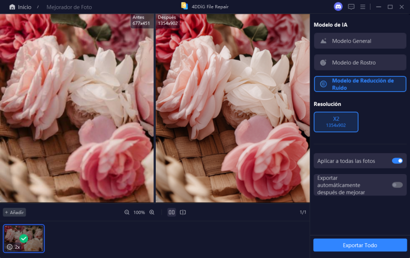This screenshot has width=410, height=258.
Task: Click the Resolución heading
Action: tap(327, 104)
